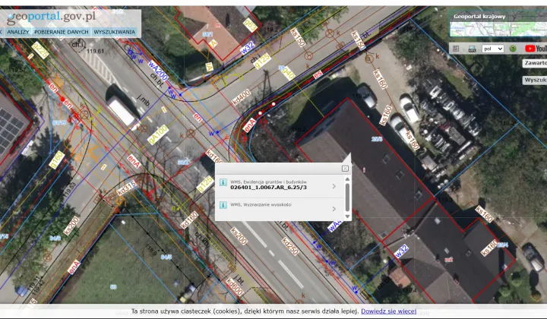The height and width of the screenshot is (319, 547).
Task: Click the green help question mark icon
Action: pyautogui.click(x=513, y=49)
